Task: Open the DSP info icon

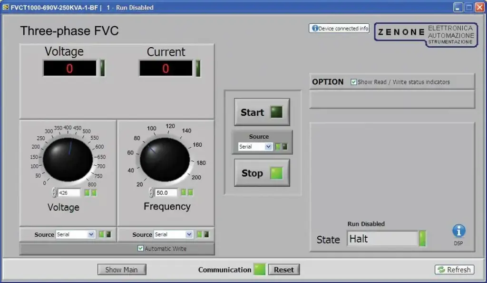Action: (458, 231)
